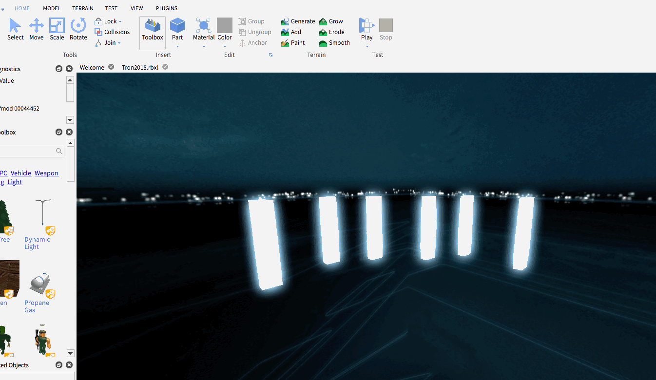656x380 pixels.
Task: Open the Light category link
Action: point(15,182)
